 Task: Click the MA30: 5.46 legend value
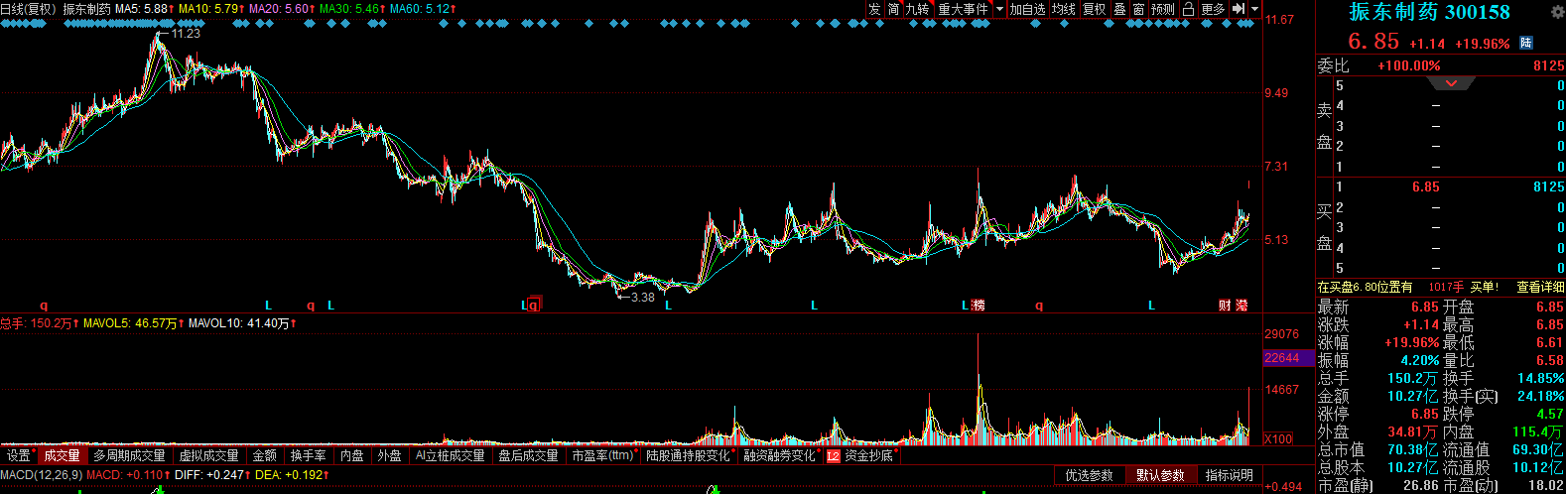352,9
